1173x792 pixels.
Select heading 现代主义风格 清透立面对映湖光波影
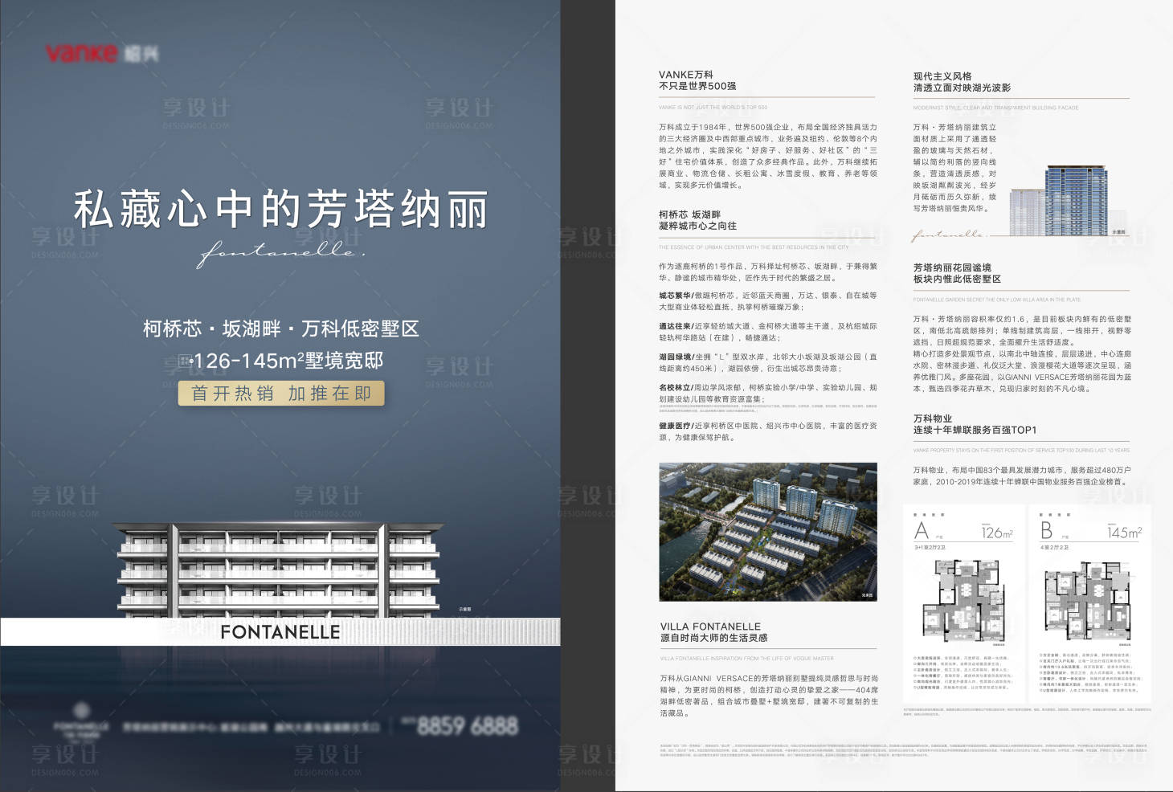click(x=962, y=82)
